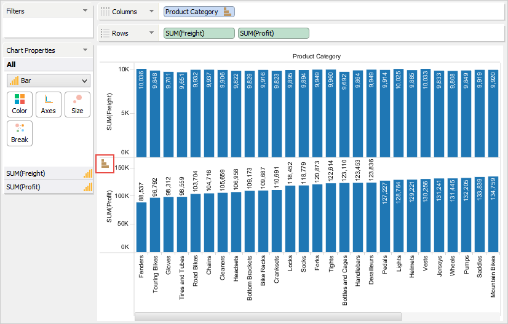Click the 150K tick on profit axis
The width and height of the screenshot is (508, 324).
pyautogui.click(x=122, y=167)
